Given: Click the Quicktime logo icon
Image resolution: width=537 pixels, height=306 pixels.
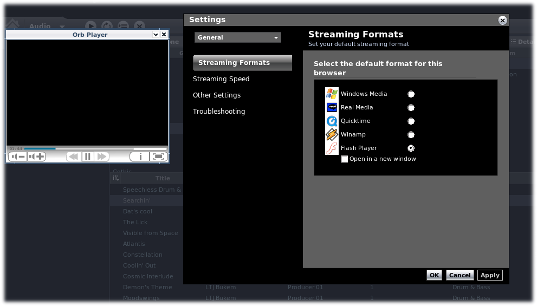Looking at the screenshot, I should coord(332,121).
